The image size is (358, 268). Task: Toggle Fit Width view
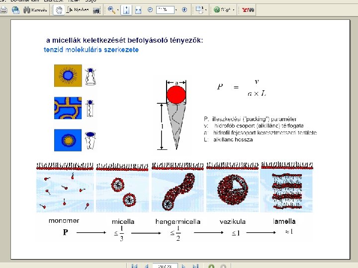(138, 10)
